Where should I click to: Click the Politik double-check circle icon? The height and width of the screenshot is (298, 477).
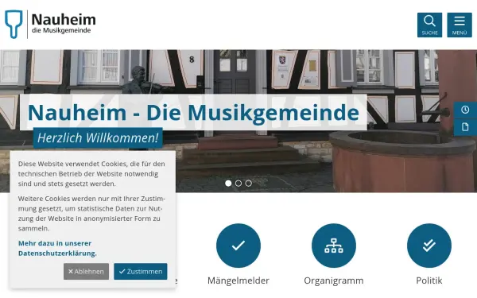coord(429,246)
